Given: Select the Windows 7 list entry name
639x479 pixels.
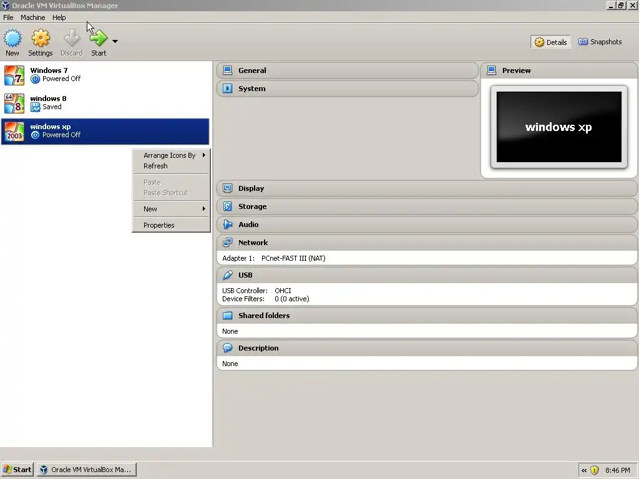Looking at the screenshot, I should (x=49, y=70).
